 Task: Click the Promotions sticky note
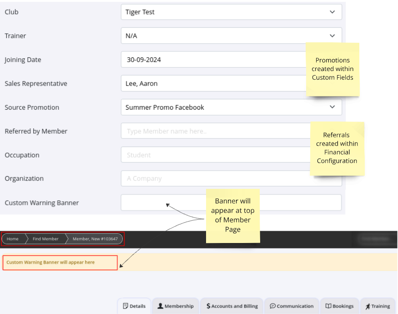tap(333, 69)
